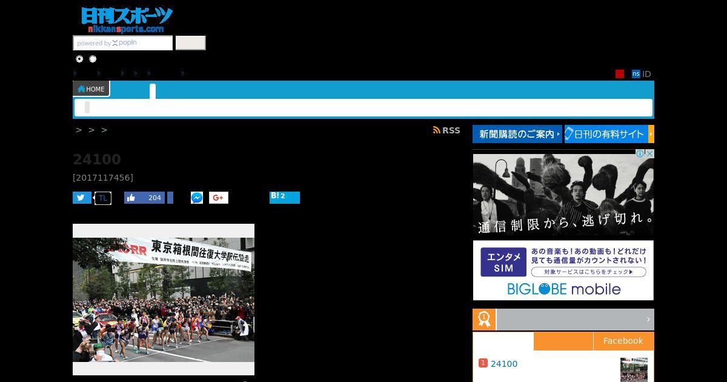727x382 pixels.
Task: Share the article via Twitter bird button
Action: [x=82, y=198]
